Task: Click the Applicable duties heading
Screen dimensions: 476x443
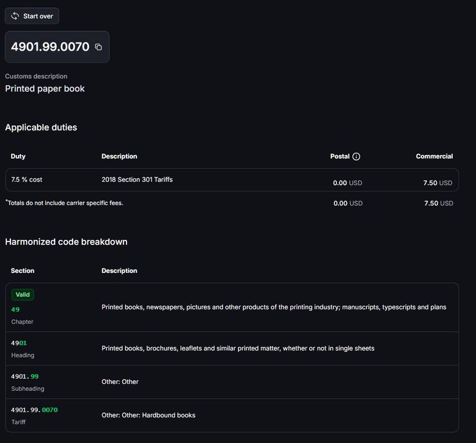Action: click(x=41, y=127)
